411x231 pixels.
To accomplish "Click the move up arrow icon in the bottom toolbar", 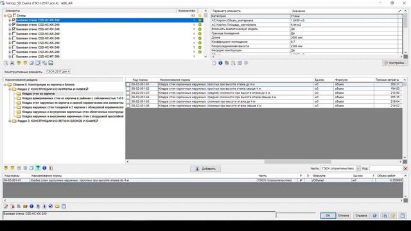I will click(x=38, y=207).
